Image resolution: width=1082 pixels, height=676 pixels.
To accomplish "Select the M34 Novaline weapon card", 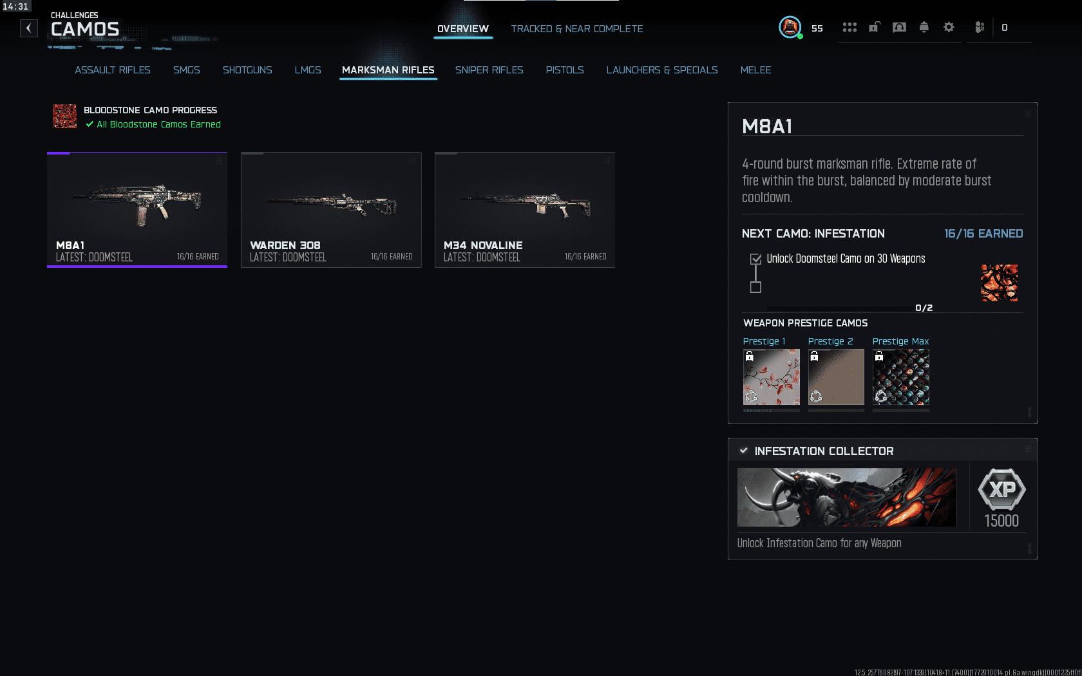I will [x=525, y=210].
